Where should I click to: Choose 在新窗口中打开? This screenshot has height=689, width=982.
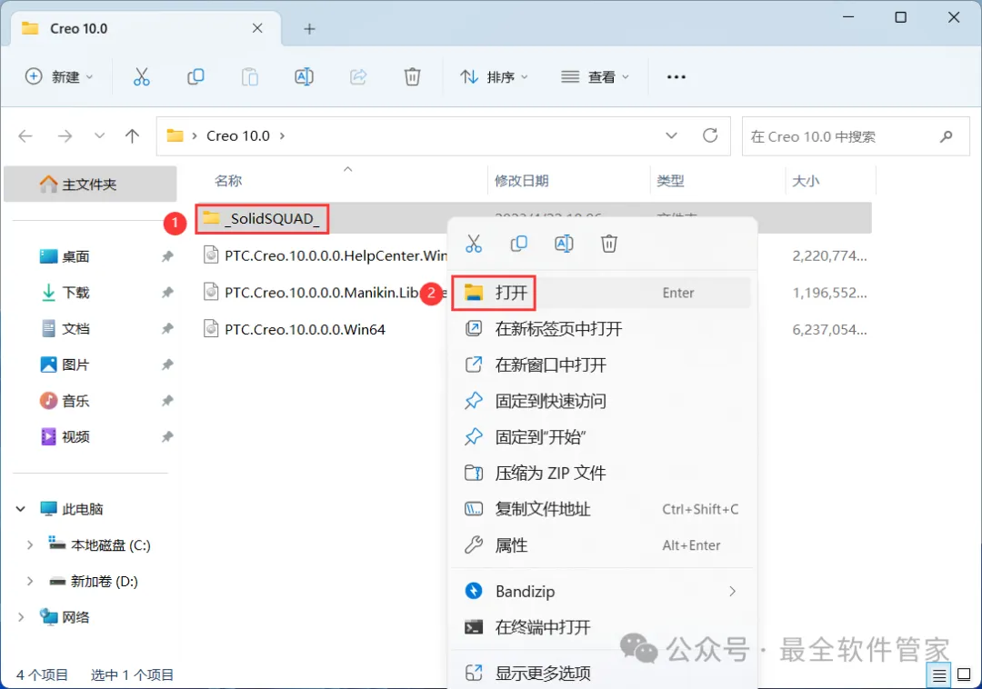click(x=602, y=364)
